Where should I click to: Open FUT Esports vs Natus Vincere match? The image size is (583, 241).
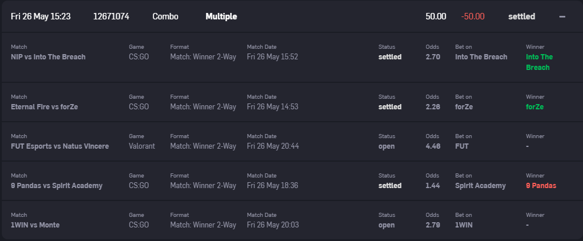pos(60,146)
